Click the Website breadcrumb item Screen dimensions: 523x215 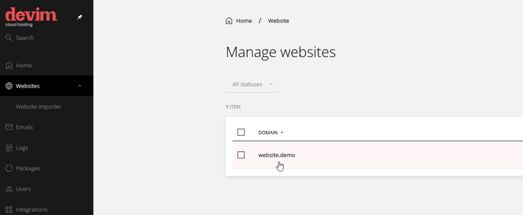click(278, 21)
